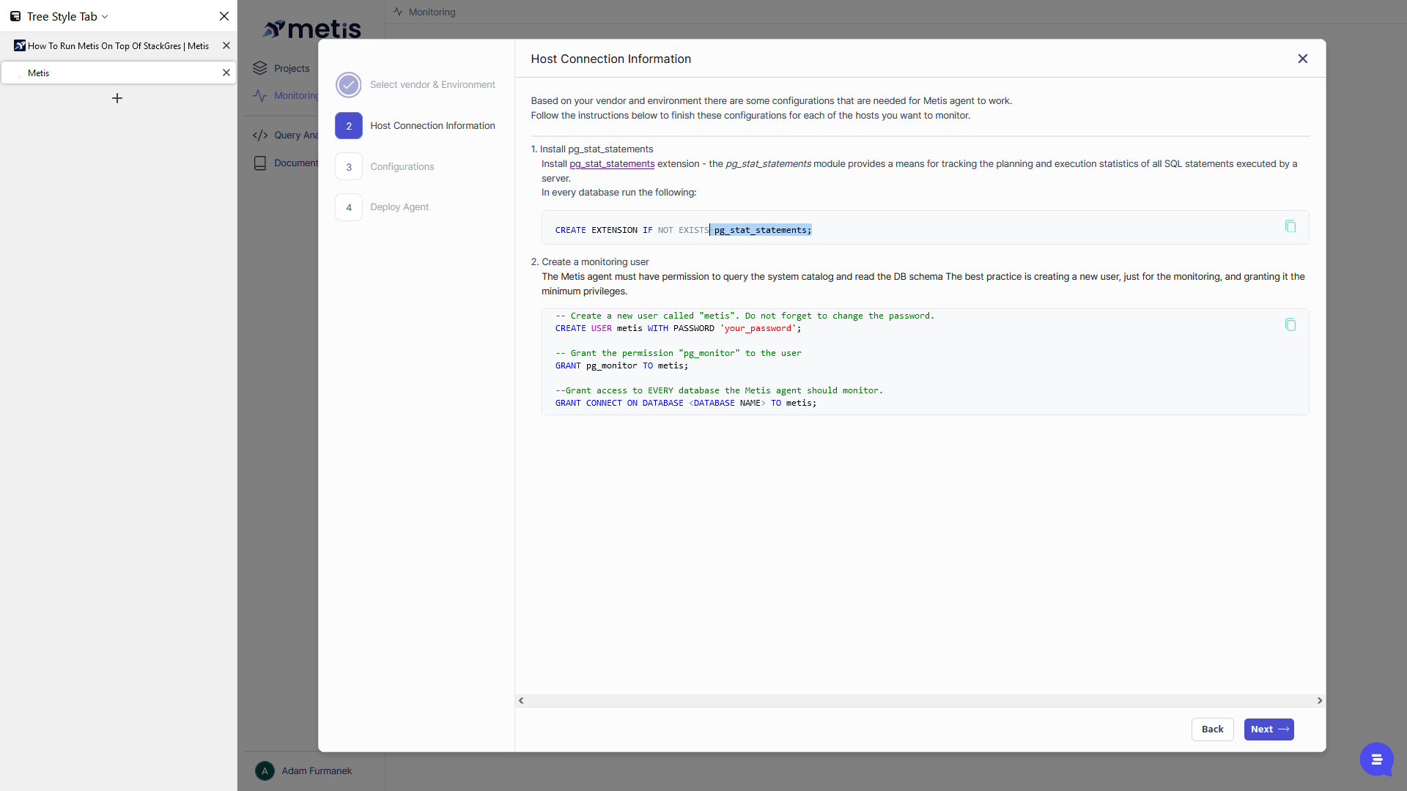This screenshot has height=791, width=1407.
Task: Click the Back button
Action: pyautogui.click(x=1212, y=729)
